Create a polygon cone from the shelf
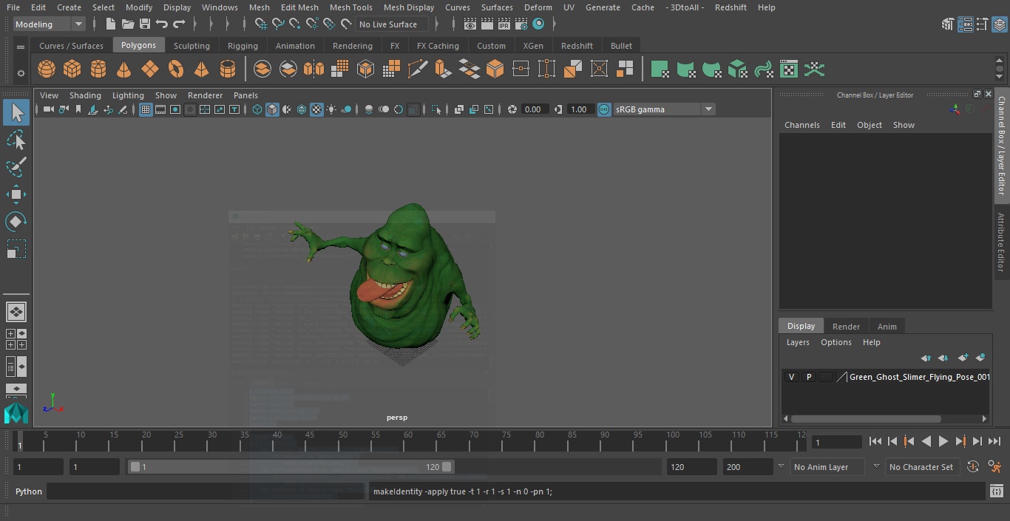The height and width of the screenshot is (521, 1010). tap(123, 69)
